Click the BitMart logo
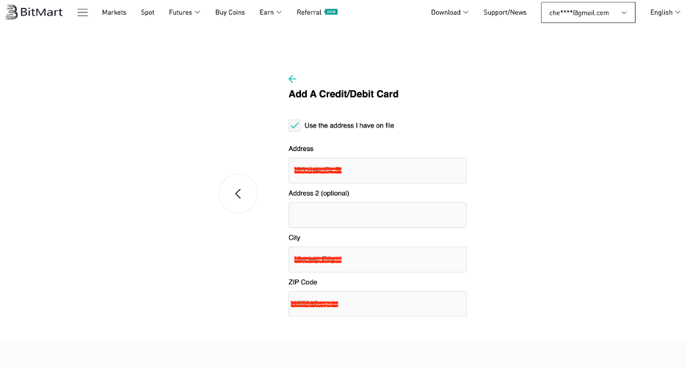This screenshot has height=368, width=687. coord(34,12)
